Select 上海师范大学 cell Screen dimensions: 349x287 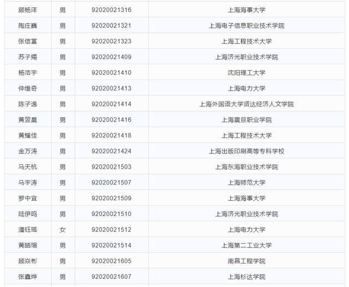(x=246, y=183)
